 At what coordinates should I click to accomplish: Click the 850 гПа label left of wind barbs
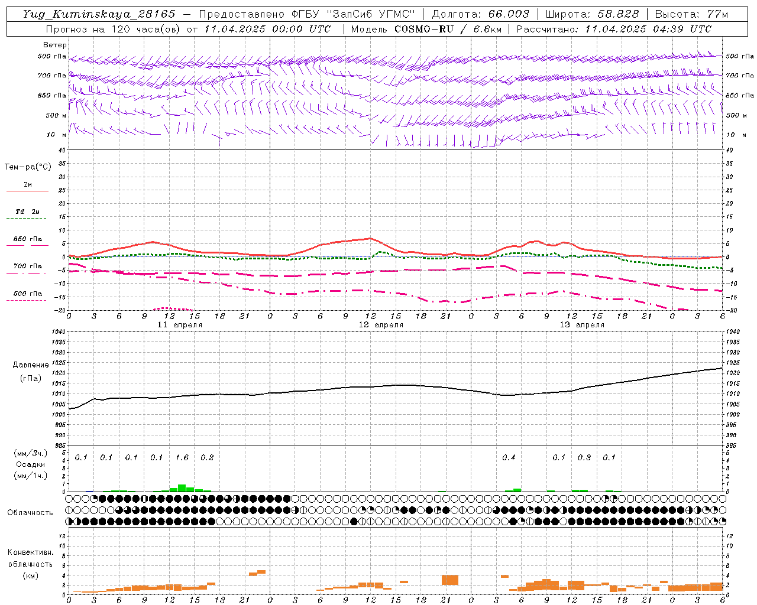pyautogui.click(x=52, y=95)
